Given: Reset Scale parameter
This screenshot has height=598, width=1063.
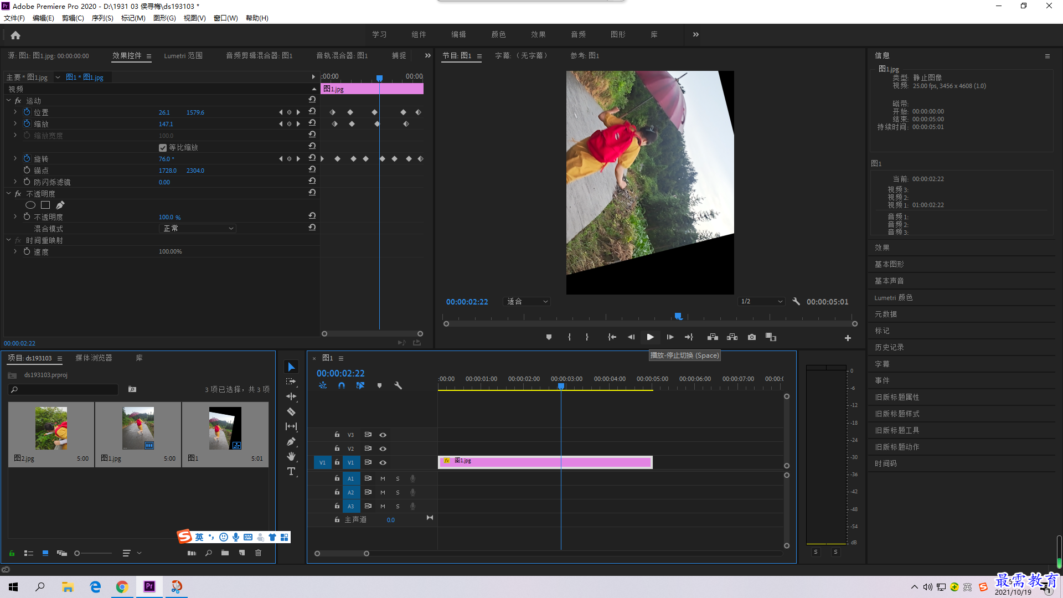Looking at the screenshot, I should (x=312, y=123).
